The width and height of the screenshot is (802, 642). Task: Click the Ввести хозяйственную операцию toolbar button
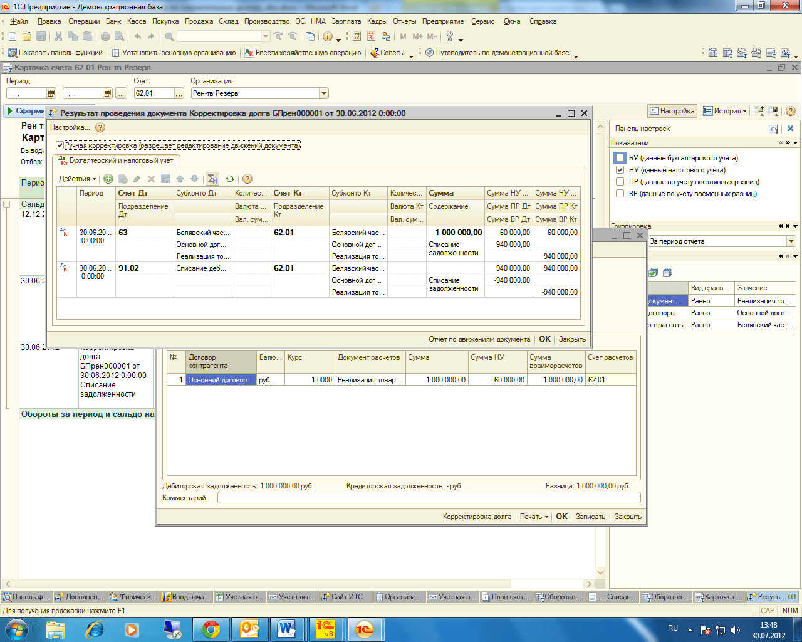click(303, 53)
